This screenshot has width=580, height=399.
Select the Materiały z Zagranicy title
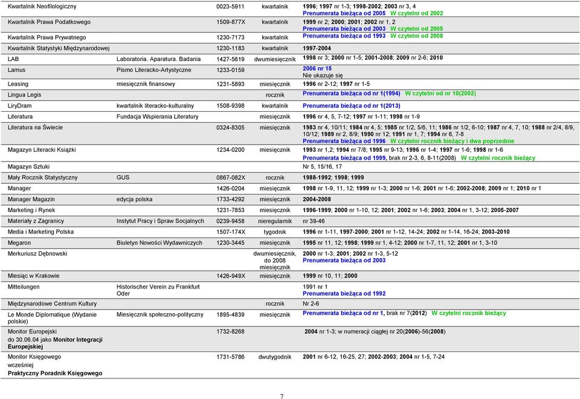point(36,221)
